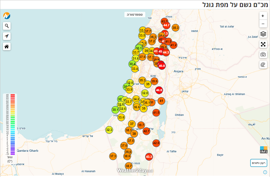Click the עמאן city label
This screenshot has height=177, width=270.
[185, 92]
